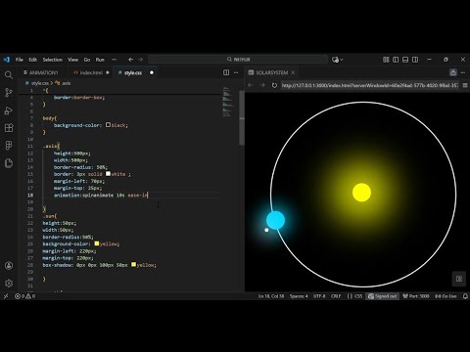Click the lock icon on preview tab bar
This screenshot has height=352, width=470.
click(453, 72)
